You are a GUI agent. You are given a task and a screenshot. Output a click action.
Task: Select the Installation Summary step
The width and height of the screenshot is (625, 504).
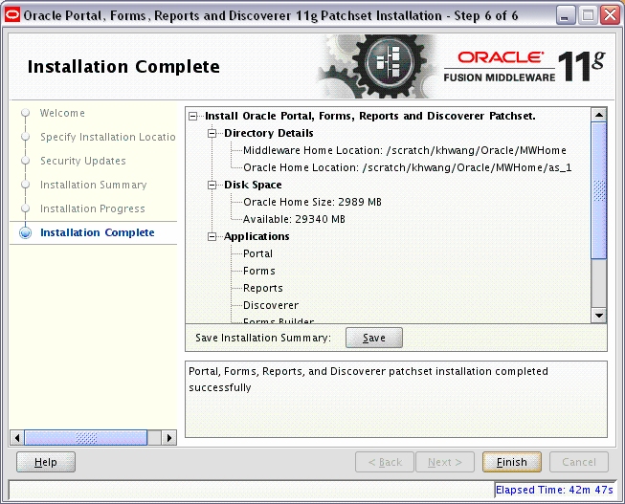click(x=93, y=185)
